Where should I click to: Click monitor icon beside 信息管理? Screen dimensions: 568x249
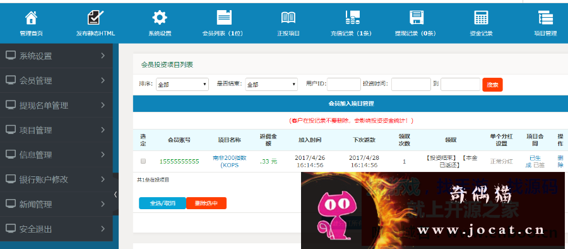pyautogui.click(x=11, y=154)
